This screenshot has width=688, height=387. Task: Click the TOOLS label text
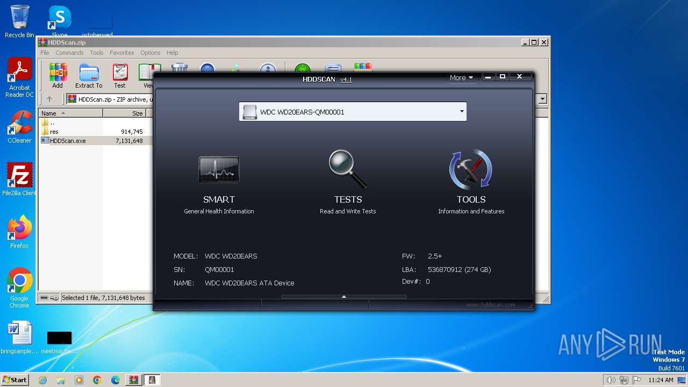[471, 199]
